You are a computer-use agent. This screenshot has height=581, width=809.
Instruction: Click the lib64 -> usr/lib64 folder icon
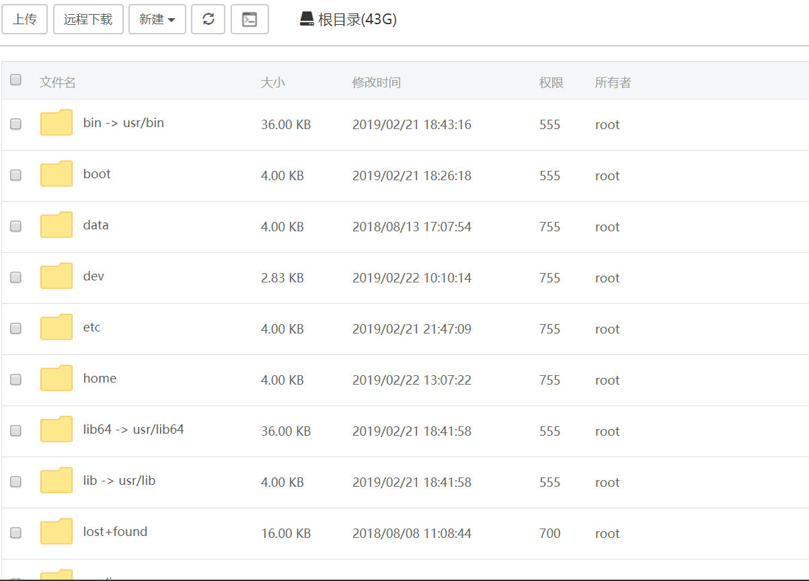56,430
